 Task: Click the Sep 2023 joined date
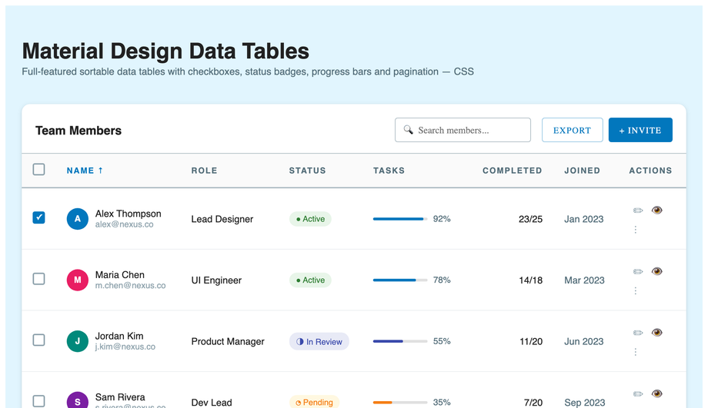[x=585, y=402]
